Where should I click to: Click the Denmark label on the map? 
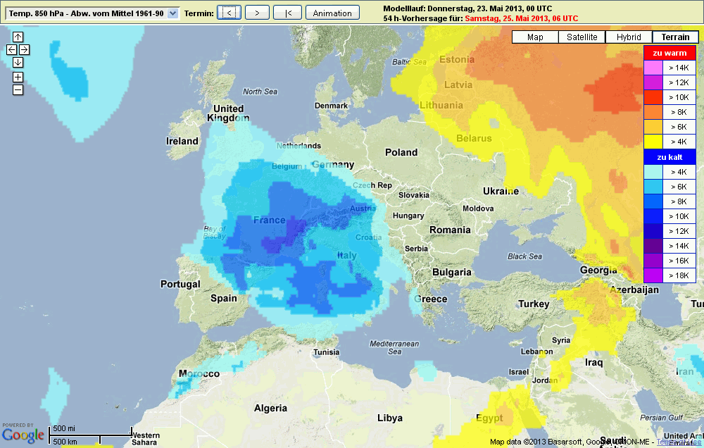point(331,106)
